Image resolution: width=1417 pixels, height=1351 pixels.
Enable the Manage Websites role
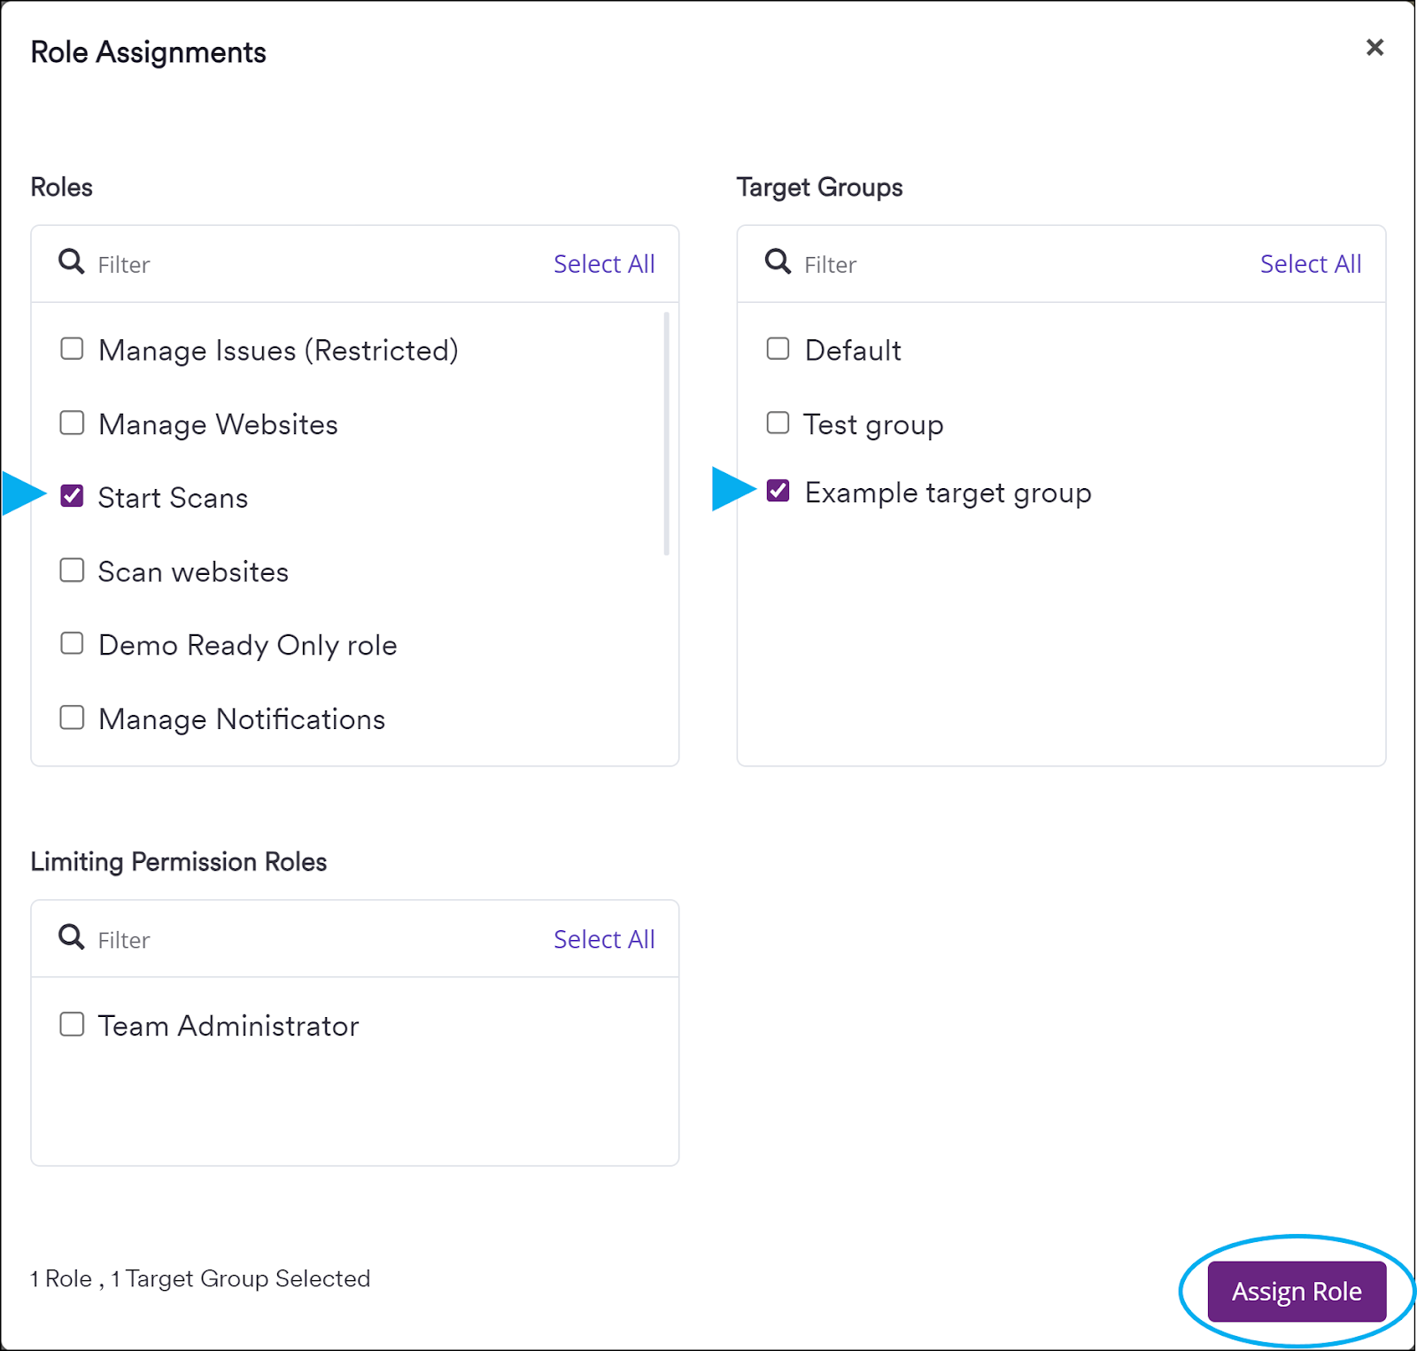point(72,423)
